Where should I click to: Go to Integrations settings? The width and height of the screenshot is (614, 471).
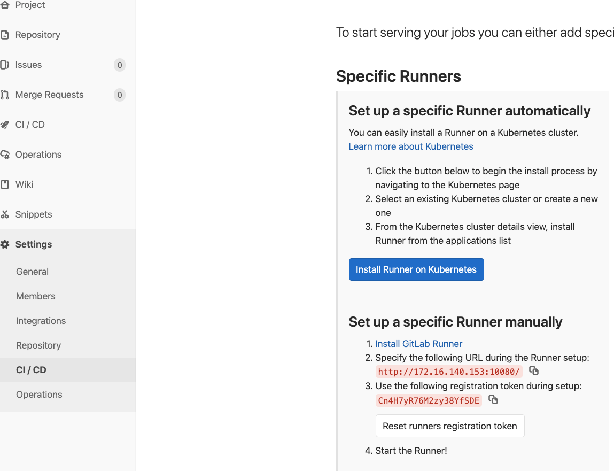(x=41, y=321)
